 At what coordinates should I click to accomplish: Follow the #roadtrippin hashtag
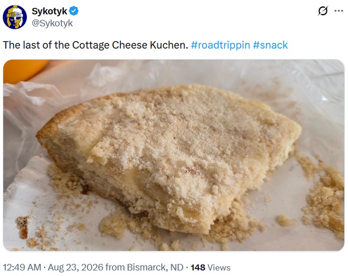coord(220,45)
